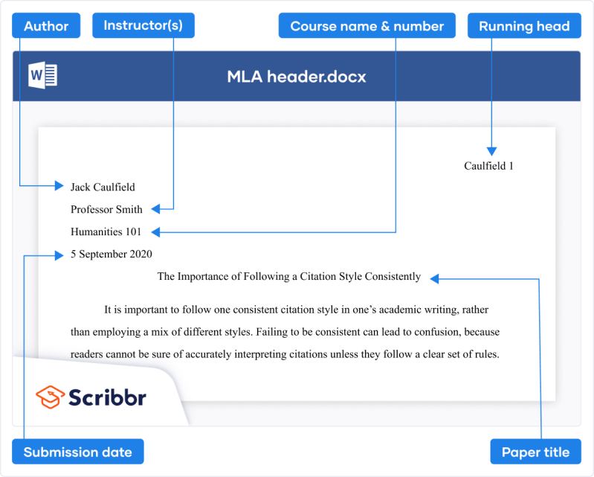
Task: Click the Word document icon
Action: [42, 75]
